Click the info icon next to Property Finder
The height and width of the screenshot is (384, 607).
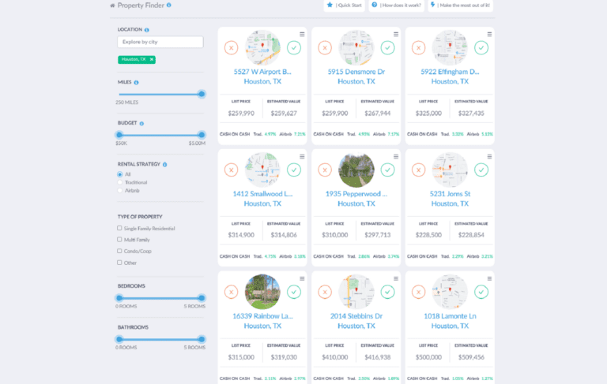(168, 6)
